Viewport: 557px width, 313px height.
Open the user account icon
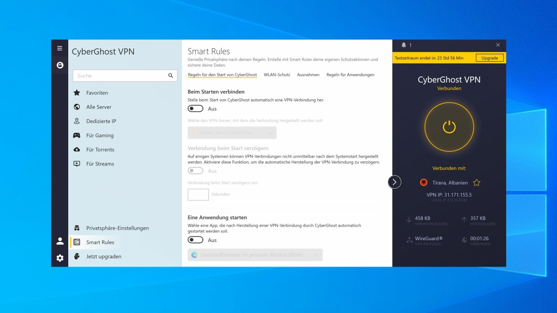[x=60, y=241]
